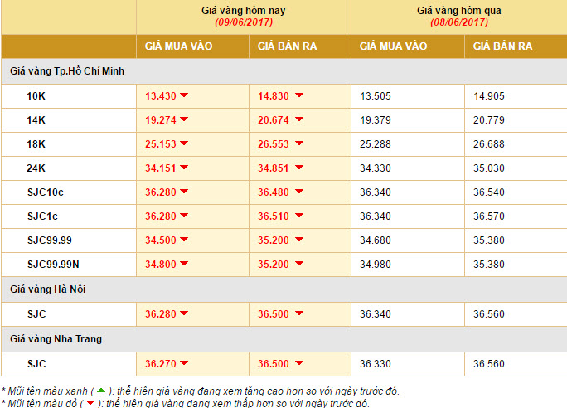Click the red down arrow beside 36.480
567x408 pixels.
299,192
